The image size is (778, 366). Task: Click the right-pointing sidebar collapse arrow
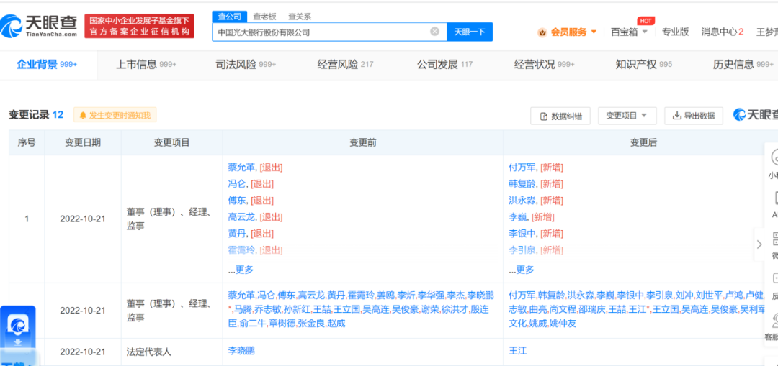759,244
